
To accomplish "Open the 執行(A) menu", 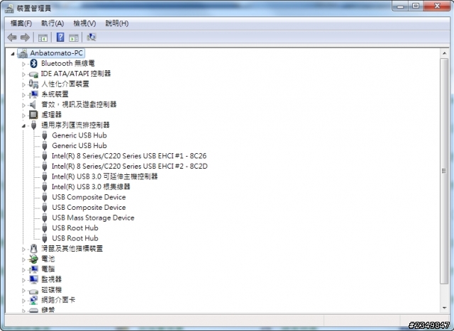I will point(52,23).
